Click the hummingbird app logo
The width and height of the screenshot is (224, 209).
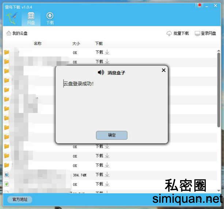click(x=12, y=18)
